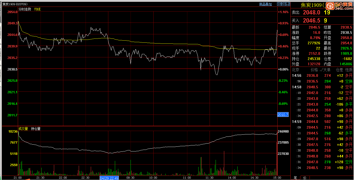Click the 总手 value 277926

(x=314, y=43)
